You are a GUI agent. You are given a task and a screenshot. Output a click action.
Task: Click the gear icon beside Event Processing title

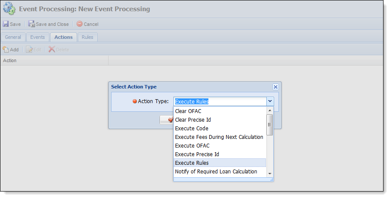(x=10, y=9)
